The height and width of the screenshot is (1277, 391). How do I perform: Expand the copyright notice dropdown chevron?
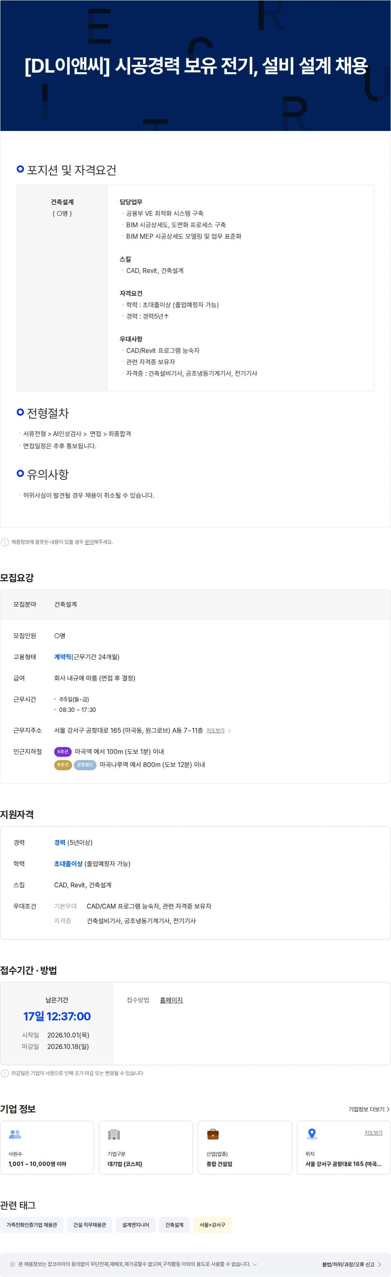tap(255, 1264)
